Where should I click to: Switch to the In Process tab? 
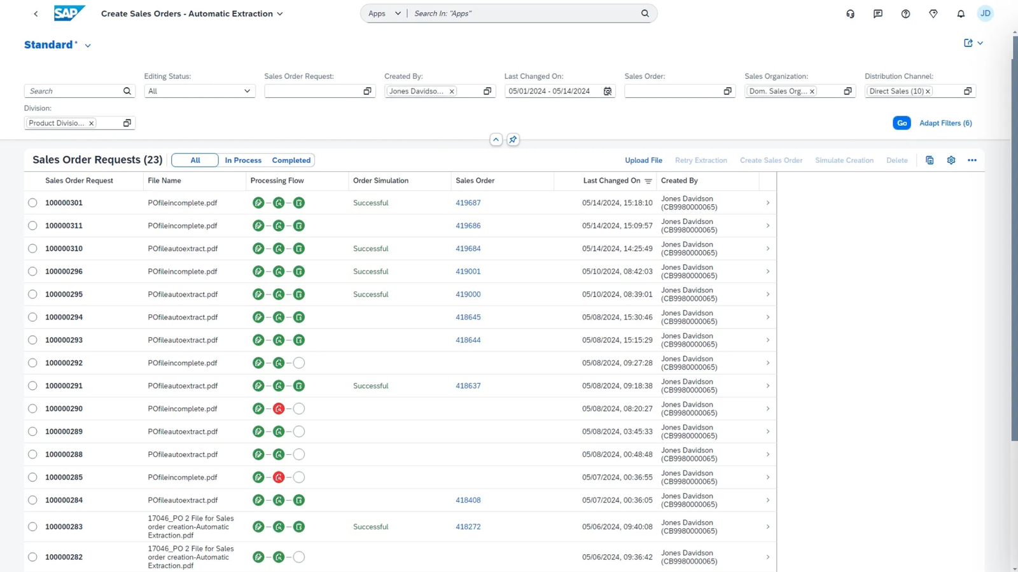(243, 160)
